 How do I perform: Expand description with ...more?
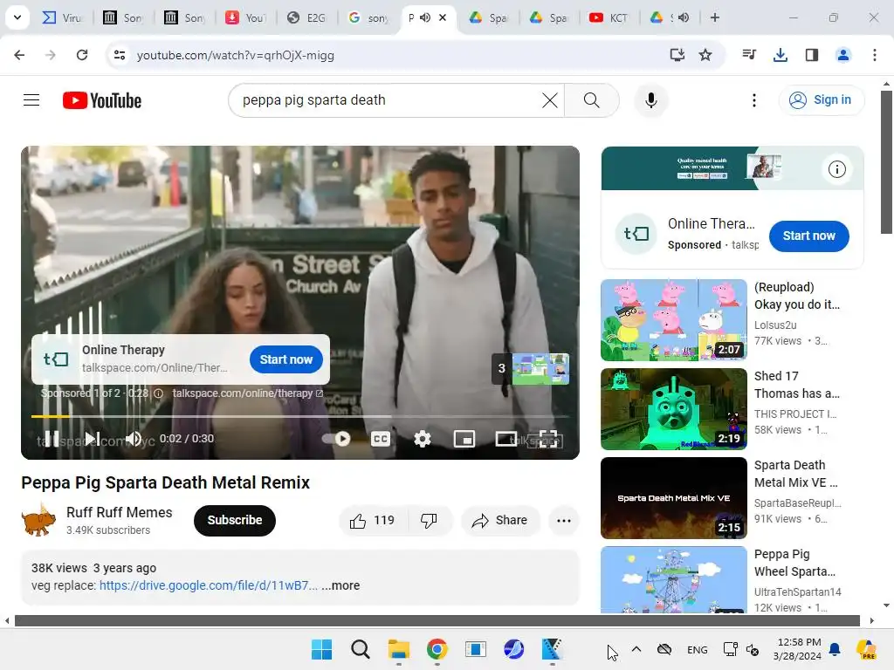coord(340,585)
